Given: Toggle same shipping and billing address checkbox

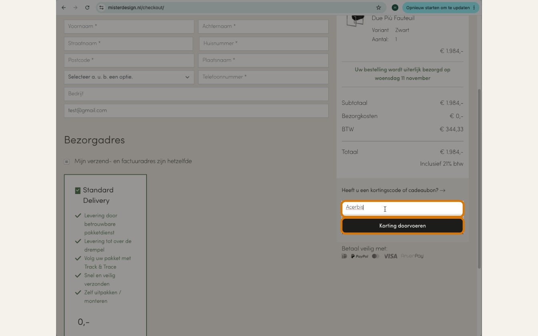Looking at the screenshot, I should (x=66, y=162).
